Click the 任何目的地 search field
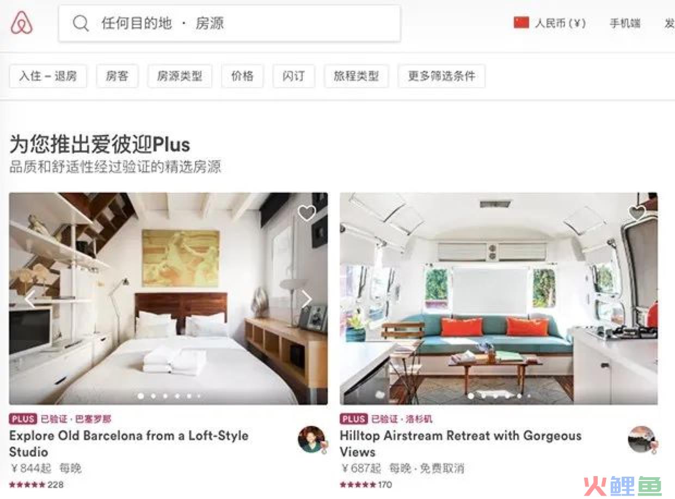 pos(229,23)
